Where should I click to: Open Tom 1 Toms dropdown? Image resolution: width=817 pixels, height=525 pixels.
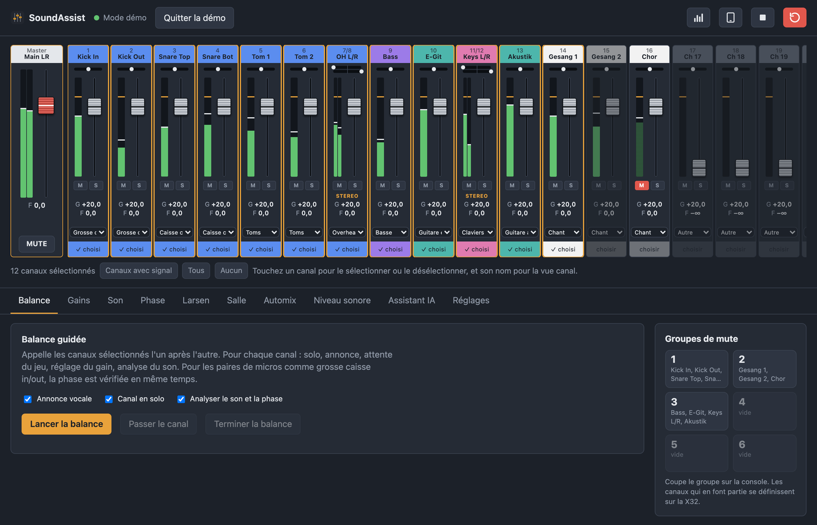tap(261, 232)
